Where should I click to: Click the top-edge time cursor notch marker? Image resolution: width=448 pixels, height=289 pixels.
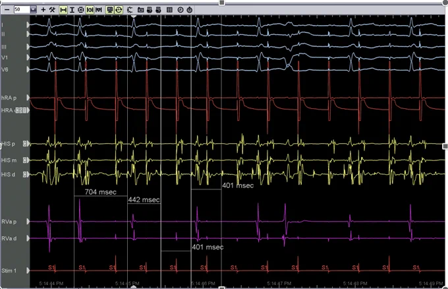click(x=134, y=16)
